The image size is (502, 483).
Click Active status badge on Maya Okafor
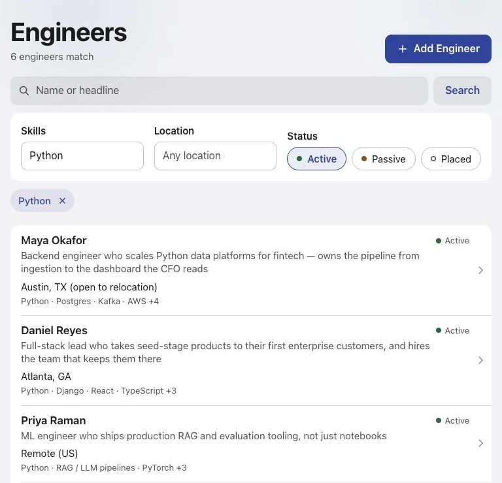(452, 241)
